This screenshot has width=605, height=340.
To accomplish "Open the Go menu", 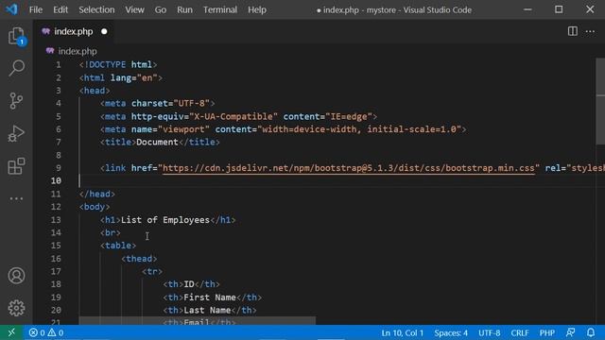I will pos(161,9).
